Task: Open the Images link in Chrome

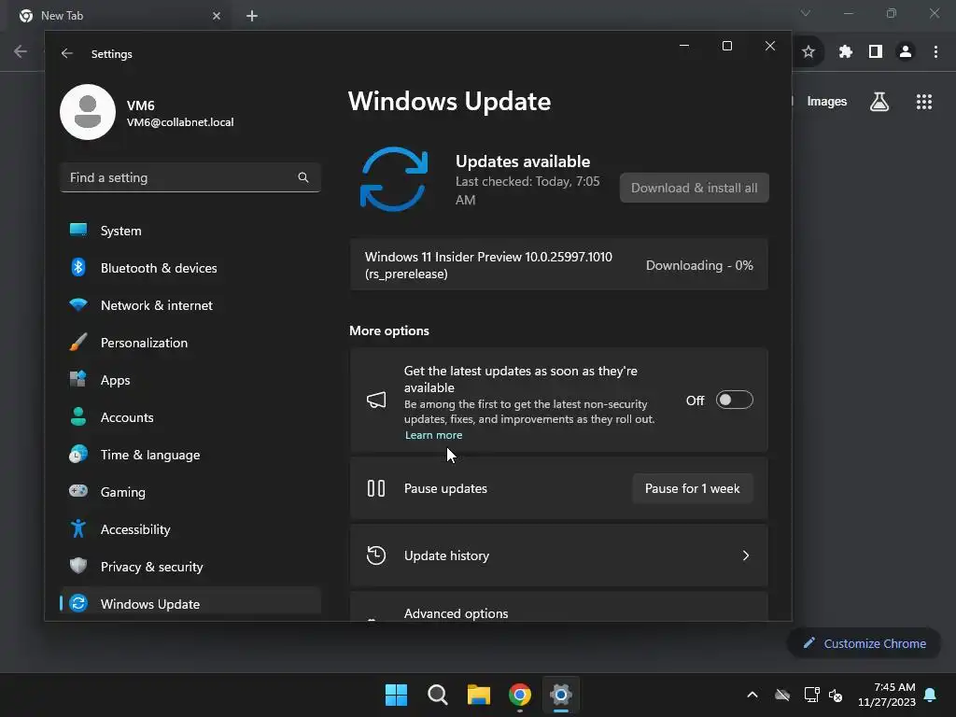Action: click(826, 102)
